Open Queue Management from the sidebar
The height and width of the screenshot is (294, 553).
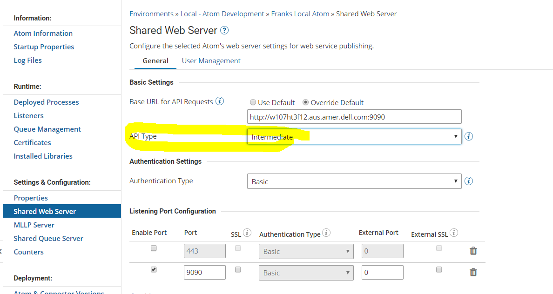tap(47, 129)
